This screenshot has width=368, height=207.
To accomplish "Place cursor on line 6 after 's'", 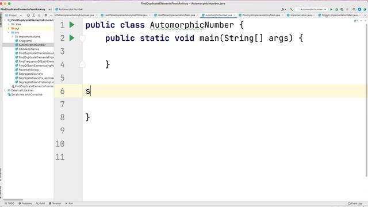I will point(91,91).
